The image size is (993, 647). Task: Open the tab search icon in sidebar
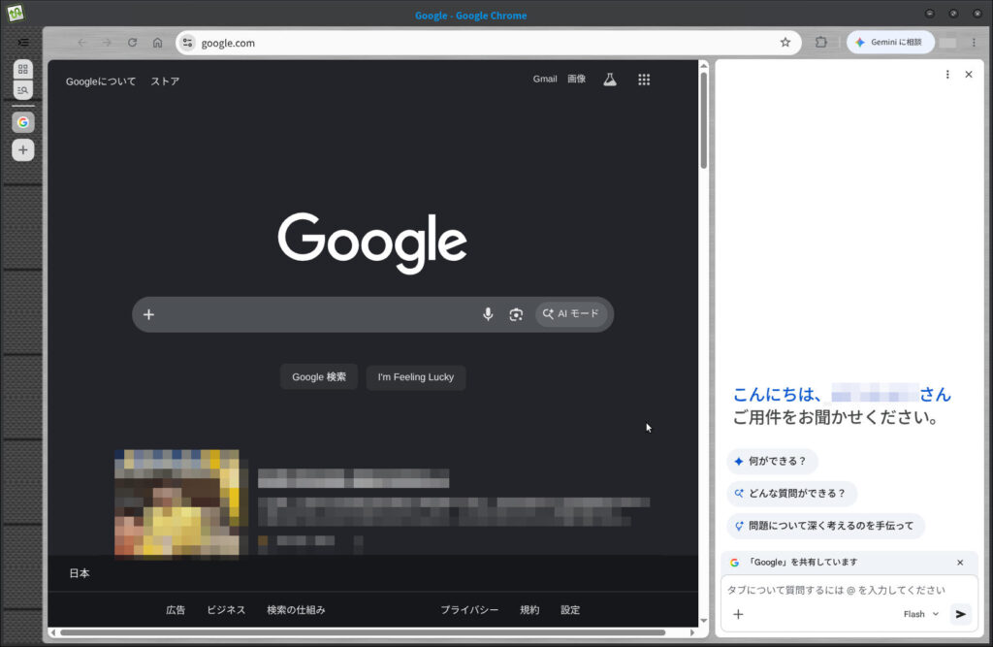point(23,90)
